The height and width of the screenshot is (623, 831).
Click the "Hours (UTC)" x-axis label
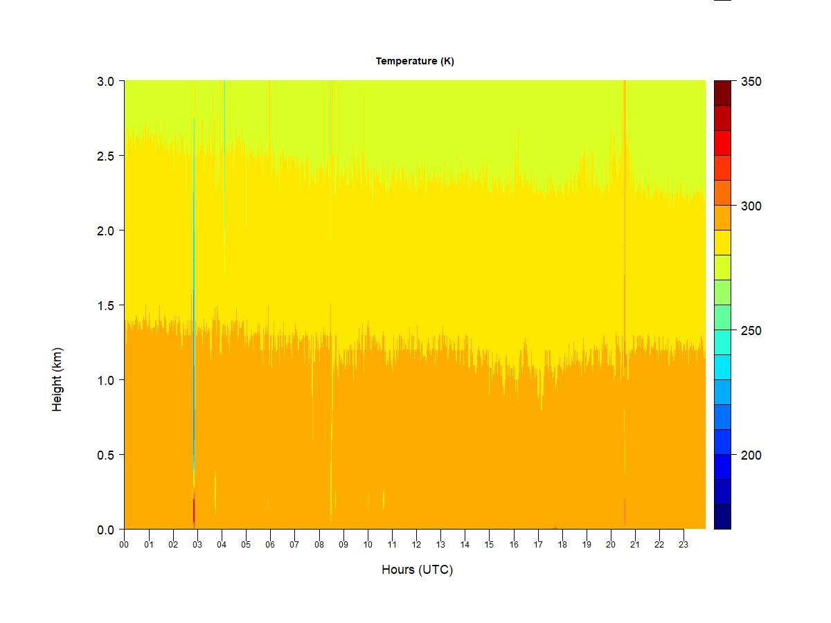(x=417, y=570)
